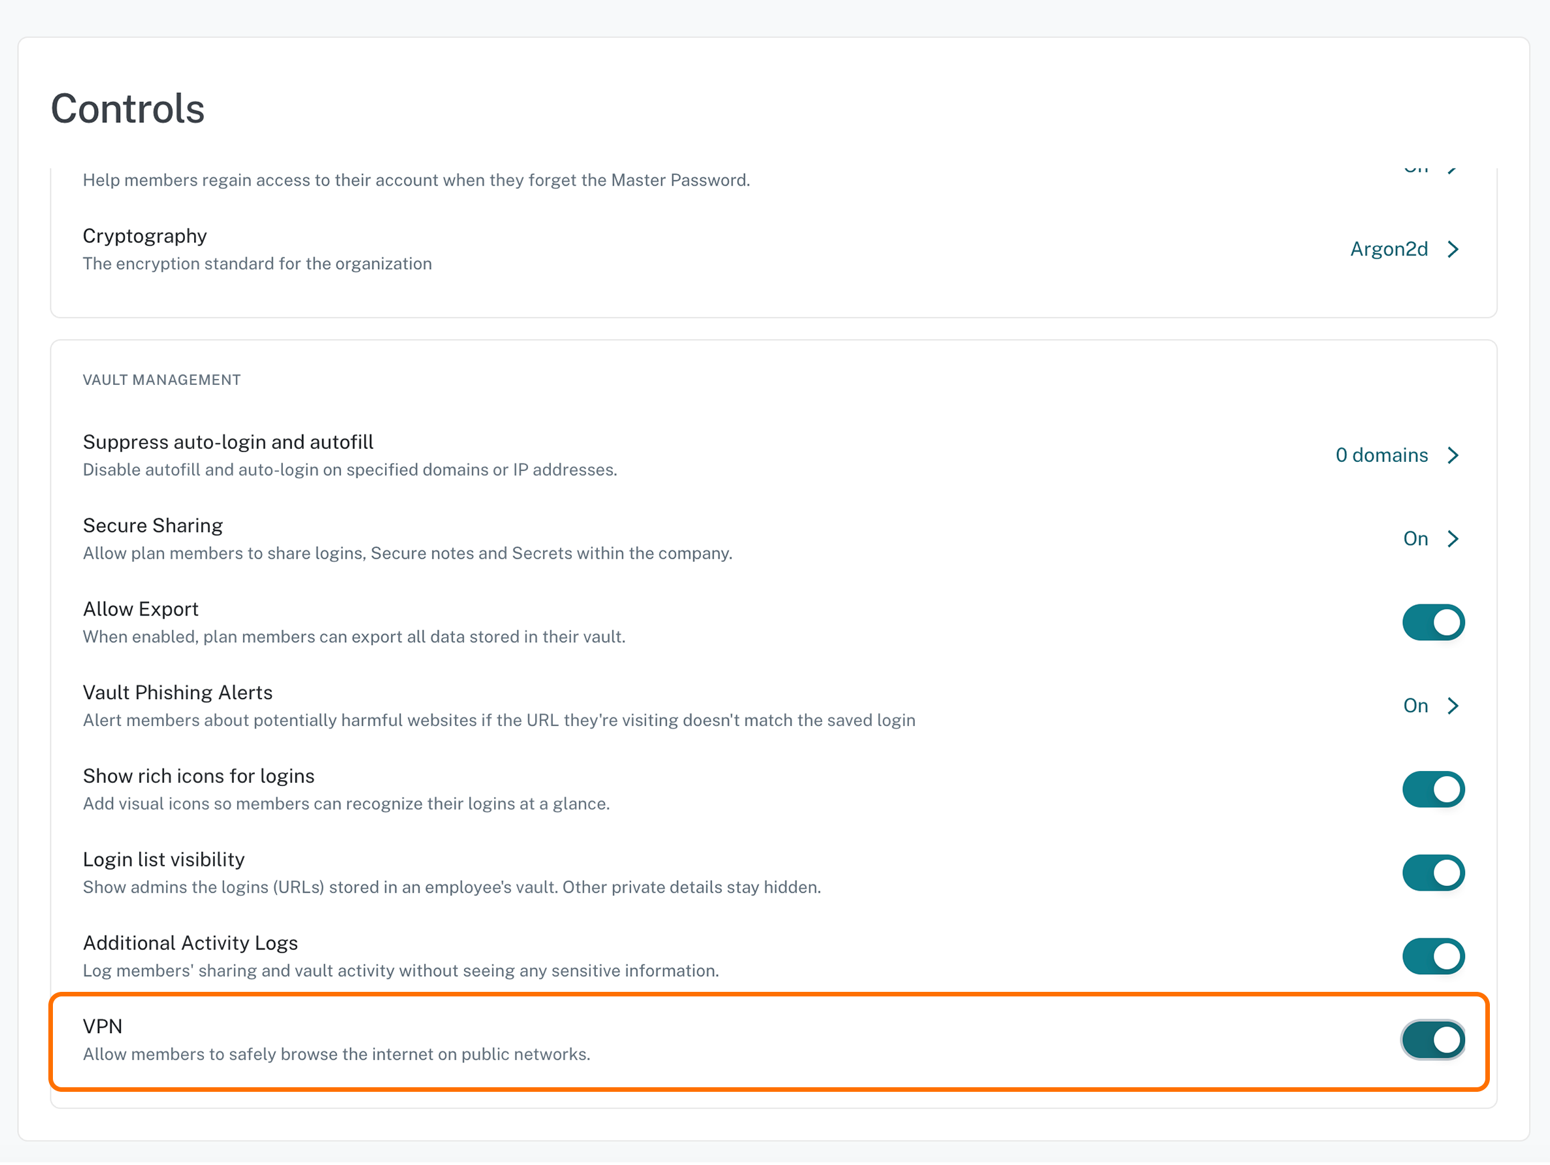The height and width of the screenshot is (1165, 1550).
Task: Click Vault Phishing Alerts title
Action: click(x=178, y=693)
